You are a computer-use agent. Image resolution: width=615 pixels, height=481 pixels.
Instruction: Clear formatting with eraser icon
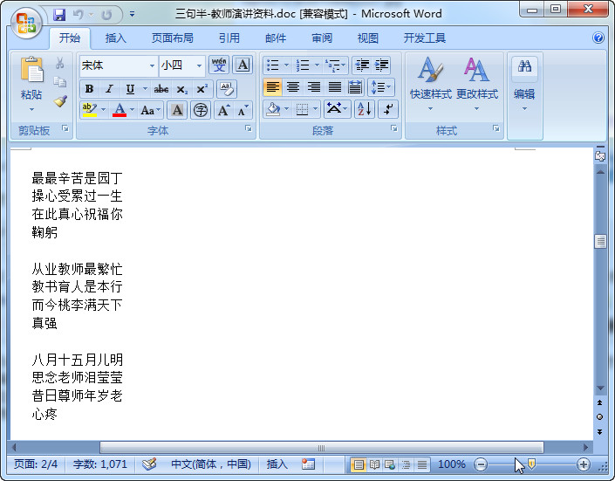pyautogui.click(x=226, y=89)
